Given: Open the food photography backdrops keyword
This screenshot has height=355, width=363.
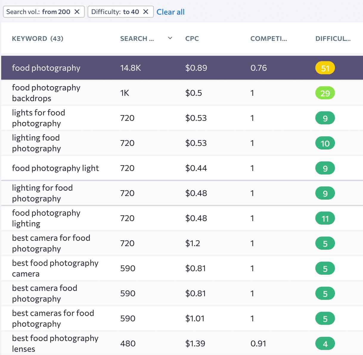Looking at the screenshot, I should point(46,93).
